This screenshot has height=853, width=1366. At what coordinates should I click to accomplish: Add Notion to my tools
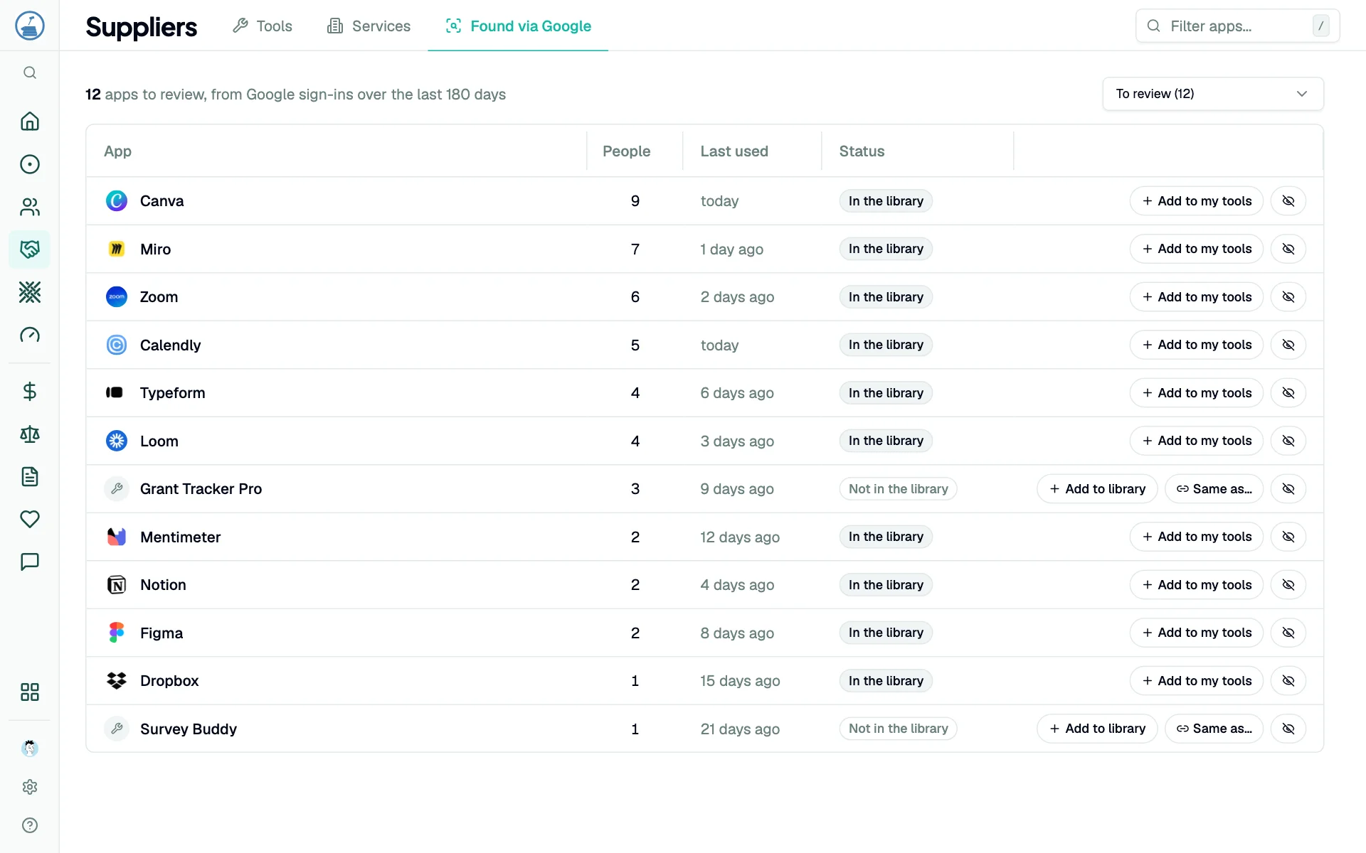click(x=1197, y=585)
